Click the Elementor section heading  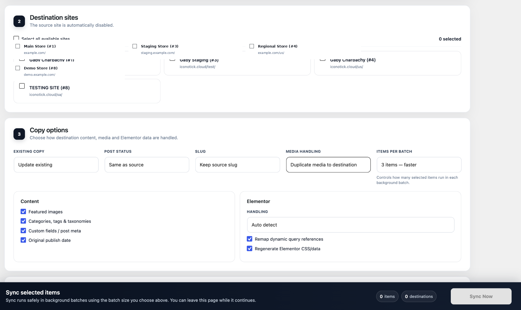(x=258, y=201)
